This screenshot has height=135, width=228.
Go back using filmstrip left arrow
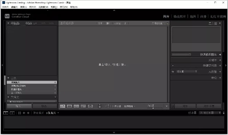(24, 113)
